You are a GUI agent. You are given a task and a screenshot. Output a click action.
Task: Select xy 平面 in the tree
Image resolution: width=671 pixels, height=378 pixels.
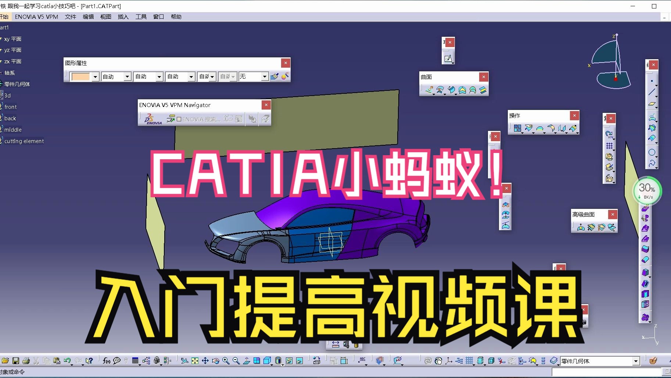13,39
